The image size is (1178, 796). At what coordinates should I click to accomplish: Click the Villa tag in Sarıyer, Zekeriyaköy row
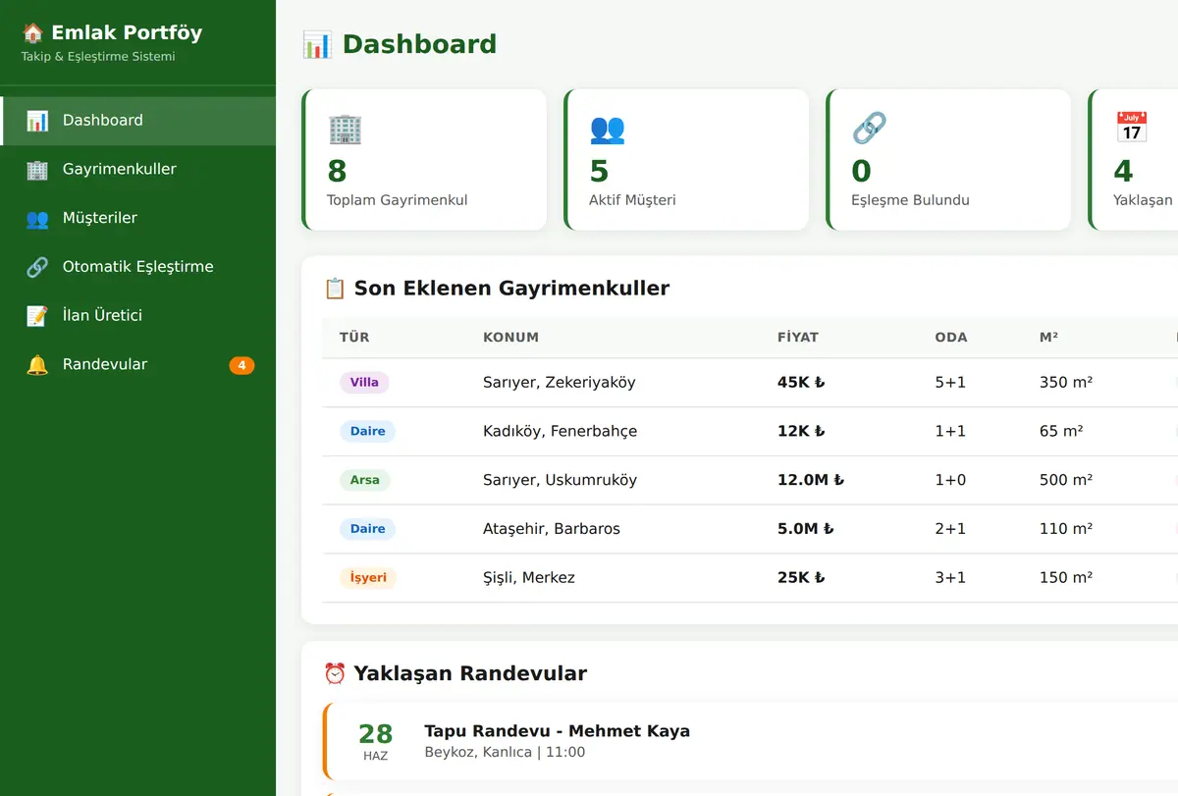coord(364,383)
